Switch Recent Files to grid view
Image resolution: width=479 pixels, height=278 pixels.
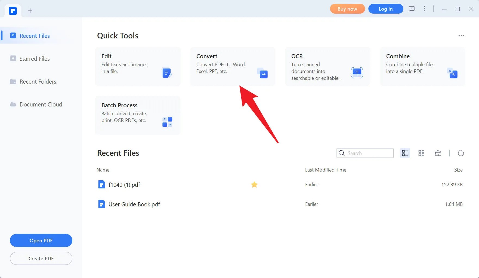tap(421, 153)
